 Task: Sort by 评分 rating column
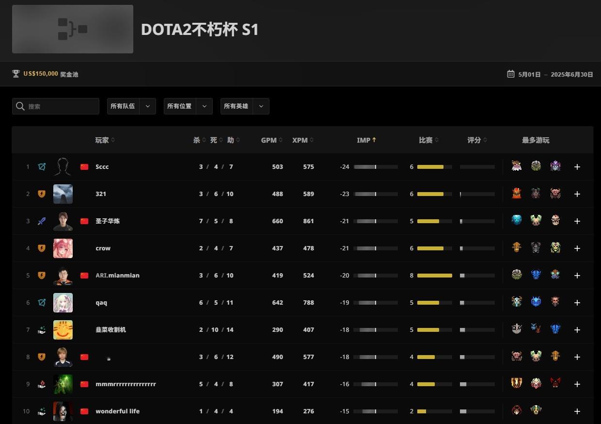point(477,140)
